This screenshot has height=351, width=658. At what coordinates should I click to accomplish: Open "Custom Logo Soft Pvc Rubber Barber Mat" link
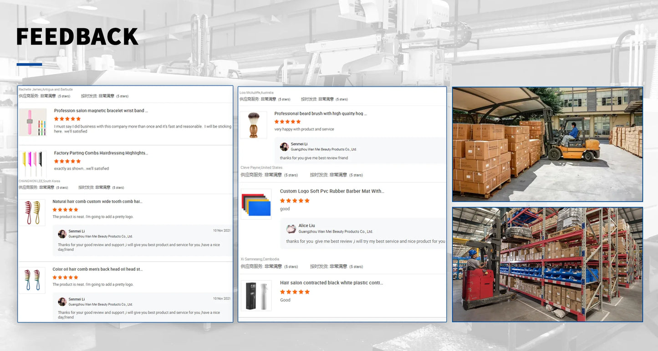click(x=332, y=191)
